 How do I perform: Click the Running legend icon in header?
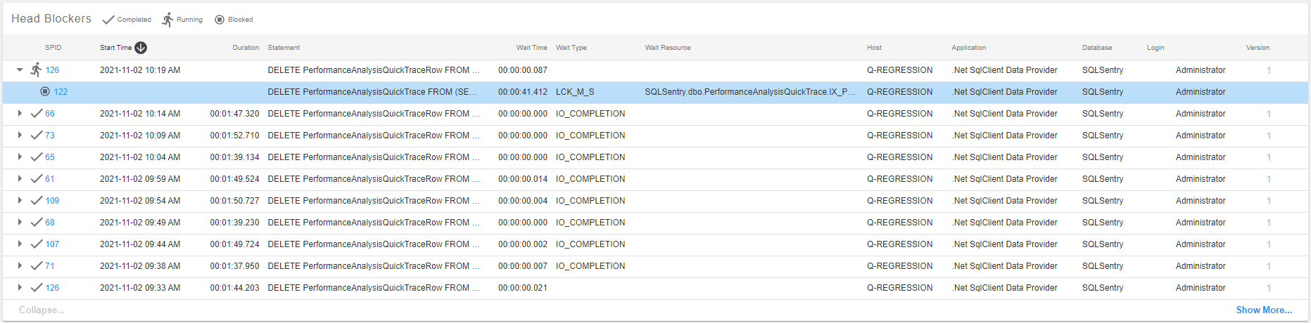[167, 20]
